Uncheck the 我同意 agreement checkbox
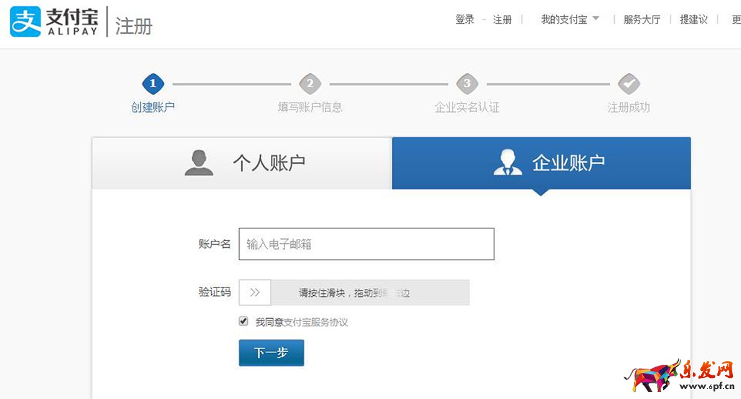Image resolution: width=741 pixels, height=399 pixels. pyautogui.click(x=242, y=321)
